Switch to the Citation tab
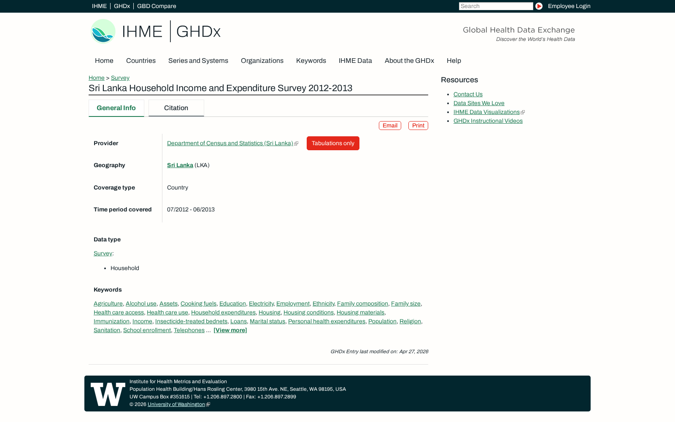The width and height of the screenshot is (675, 422). click(x=176, y=108)
